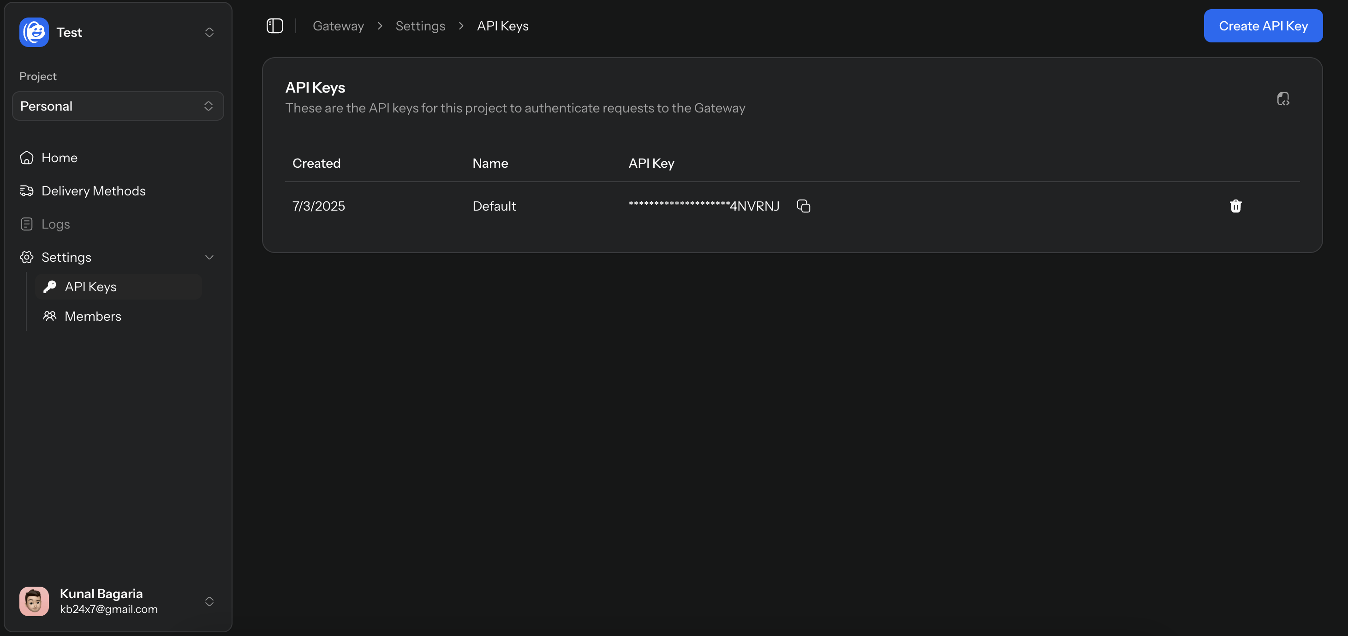Viewport: 1348px width, 636px height.
Task: Click the Test workspace logo
Action: pos(34,32)
